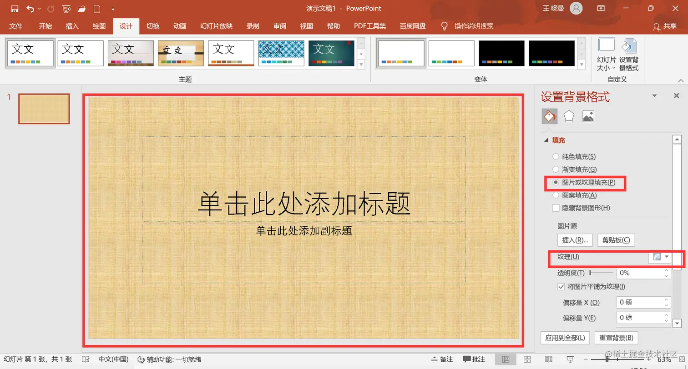Click the Share (共享) person icon
This screenshot has height=369, width=688.
click(x=657, y=26)
